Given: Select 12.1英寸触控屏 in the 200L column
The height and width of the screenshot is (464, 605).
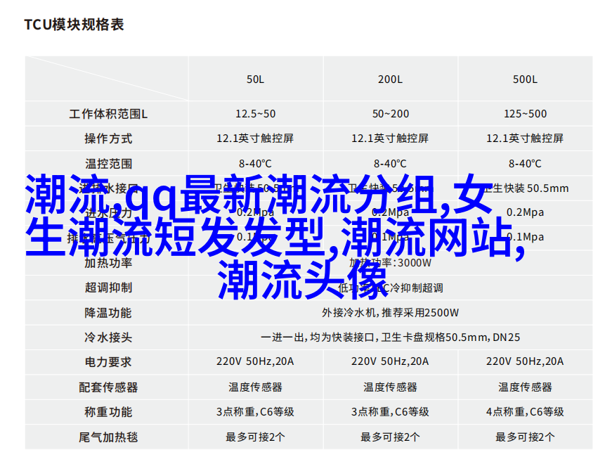Looking at the screenshot, I should coord(390,138).
